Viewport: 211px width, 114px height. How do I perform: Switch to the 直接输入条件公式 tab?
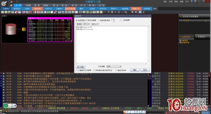(x=83, y=24)
